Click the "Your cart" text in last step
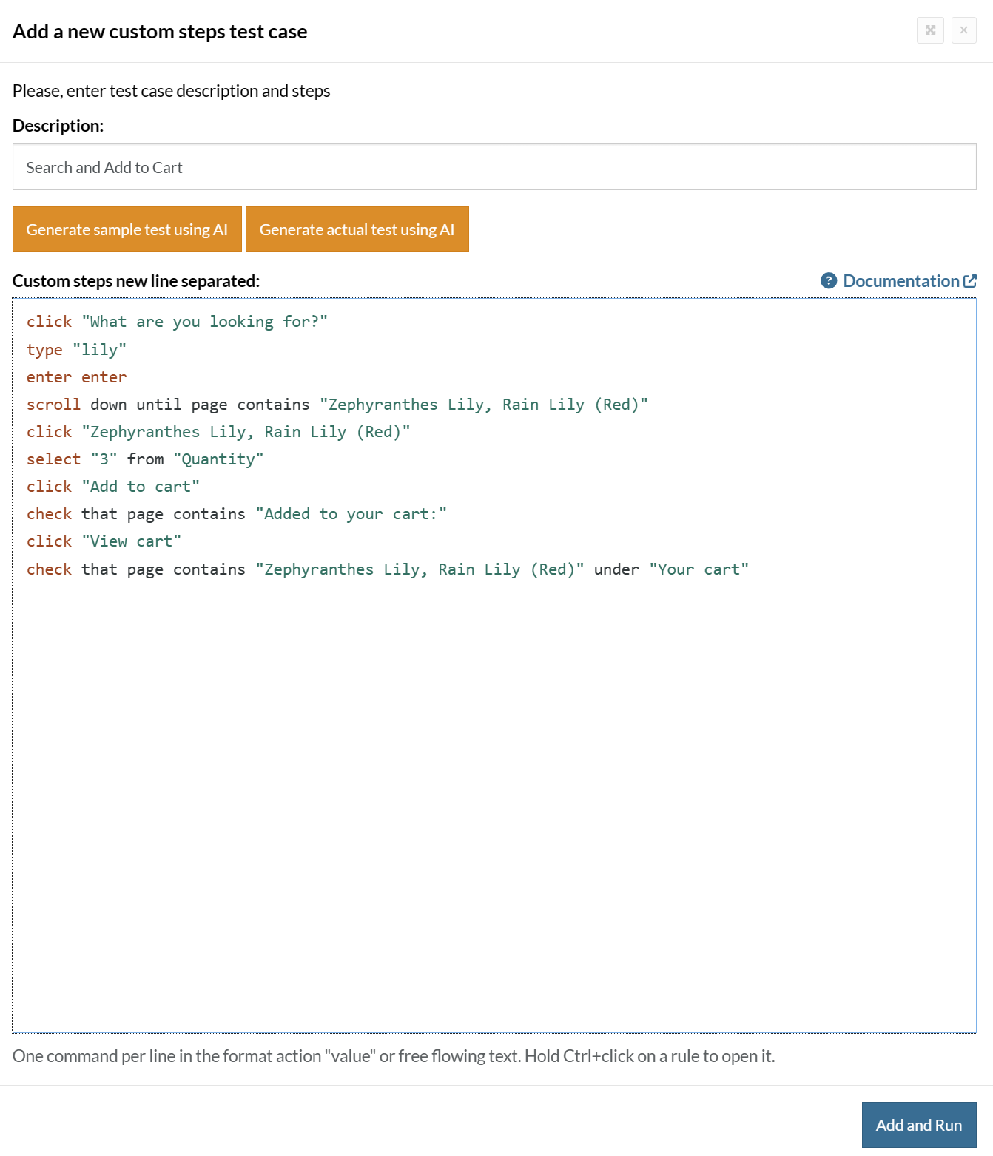The image size is (993, 1156). point(699,569)
